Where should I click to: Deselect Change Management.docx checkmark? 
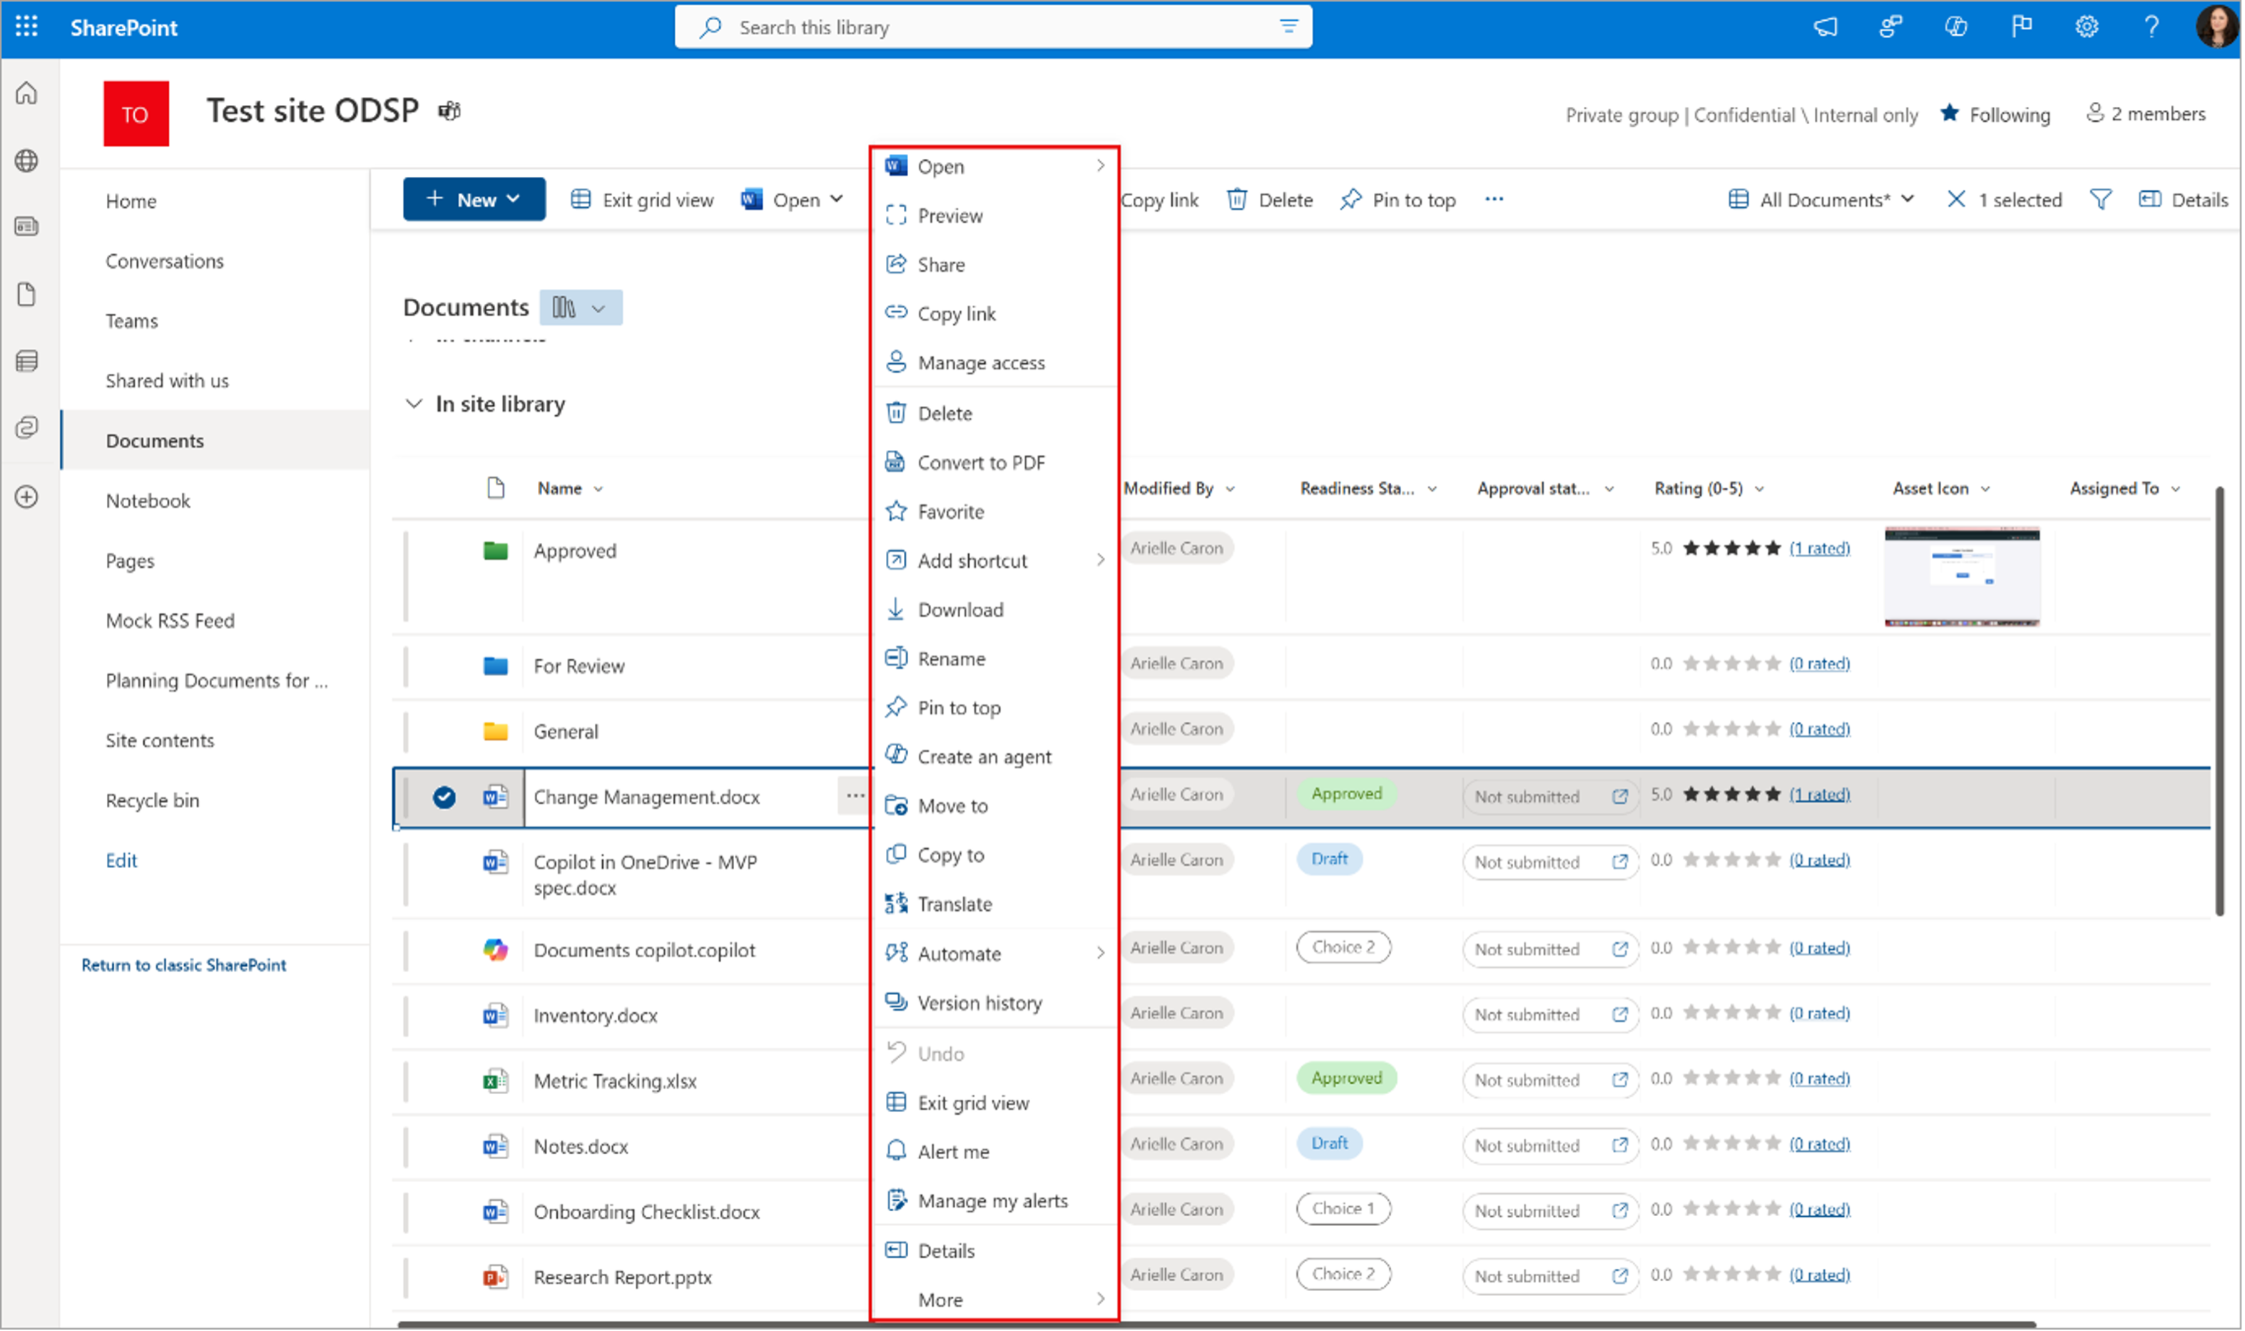click(444, 797)
